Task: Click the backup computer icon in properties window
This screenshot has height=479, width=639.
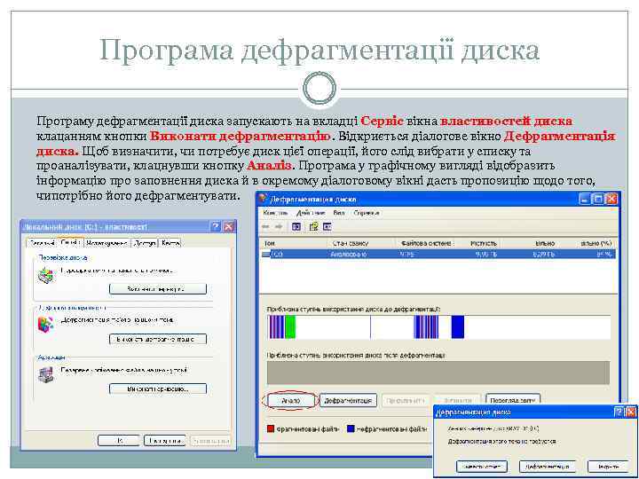Action: (45, 374)
